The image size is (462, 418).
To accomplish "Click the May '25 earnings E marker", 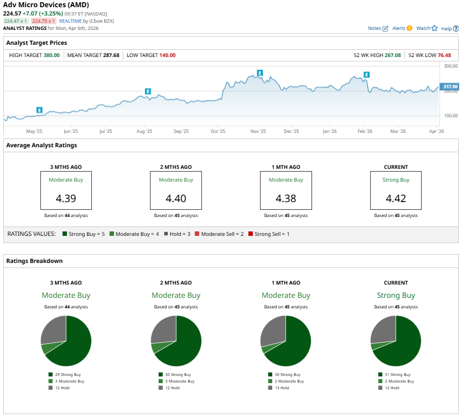I will tap(39, 110).
